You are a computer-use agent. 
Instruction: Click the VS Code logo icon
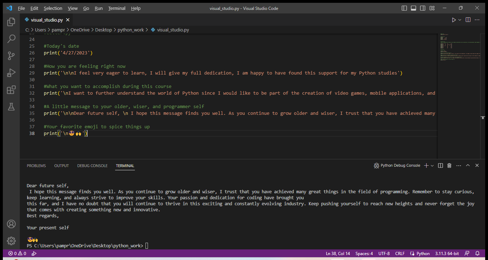pyautogui.click(x=9, y=8)
